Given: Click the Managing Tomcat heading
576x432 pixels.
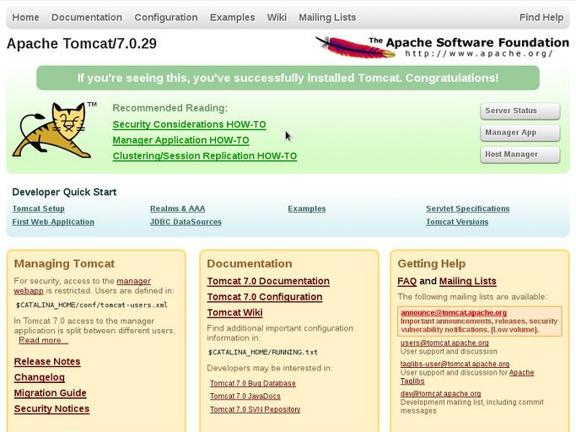Looking at the screenshot, I should (64, 263).
